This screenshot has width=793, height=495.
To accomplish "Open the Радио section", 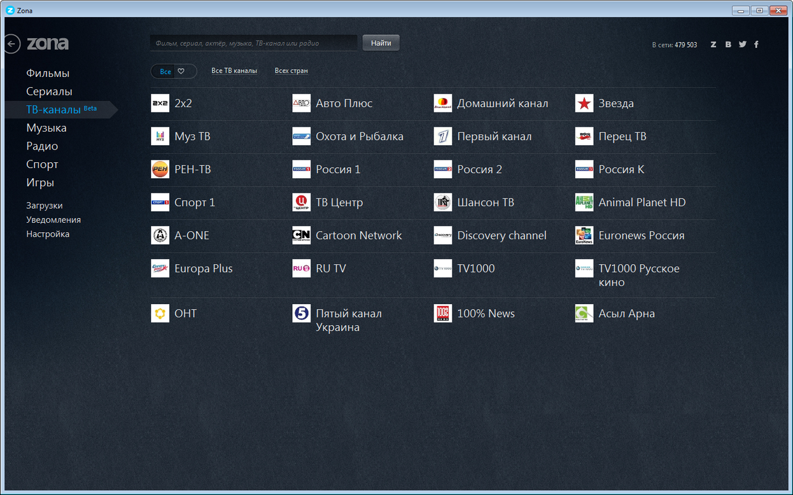I will (x=42, y=146).
